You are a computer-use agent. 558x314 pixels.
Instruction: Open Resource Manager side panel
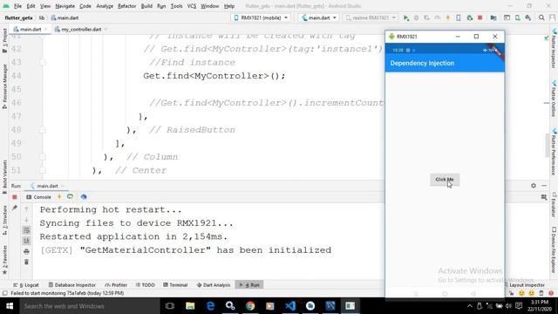[4, 86]
